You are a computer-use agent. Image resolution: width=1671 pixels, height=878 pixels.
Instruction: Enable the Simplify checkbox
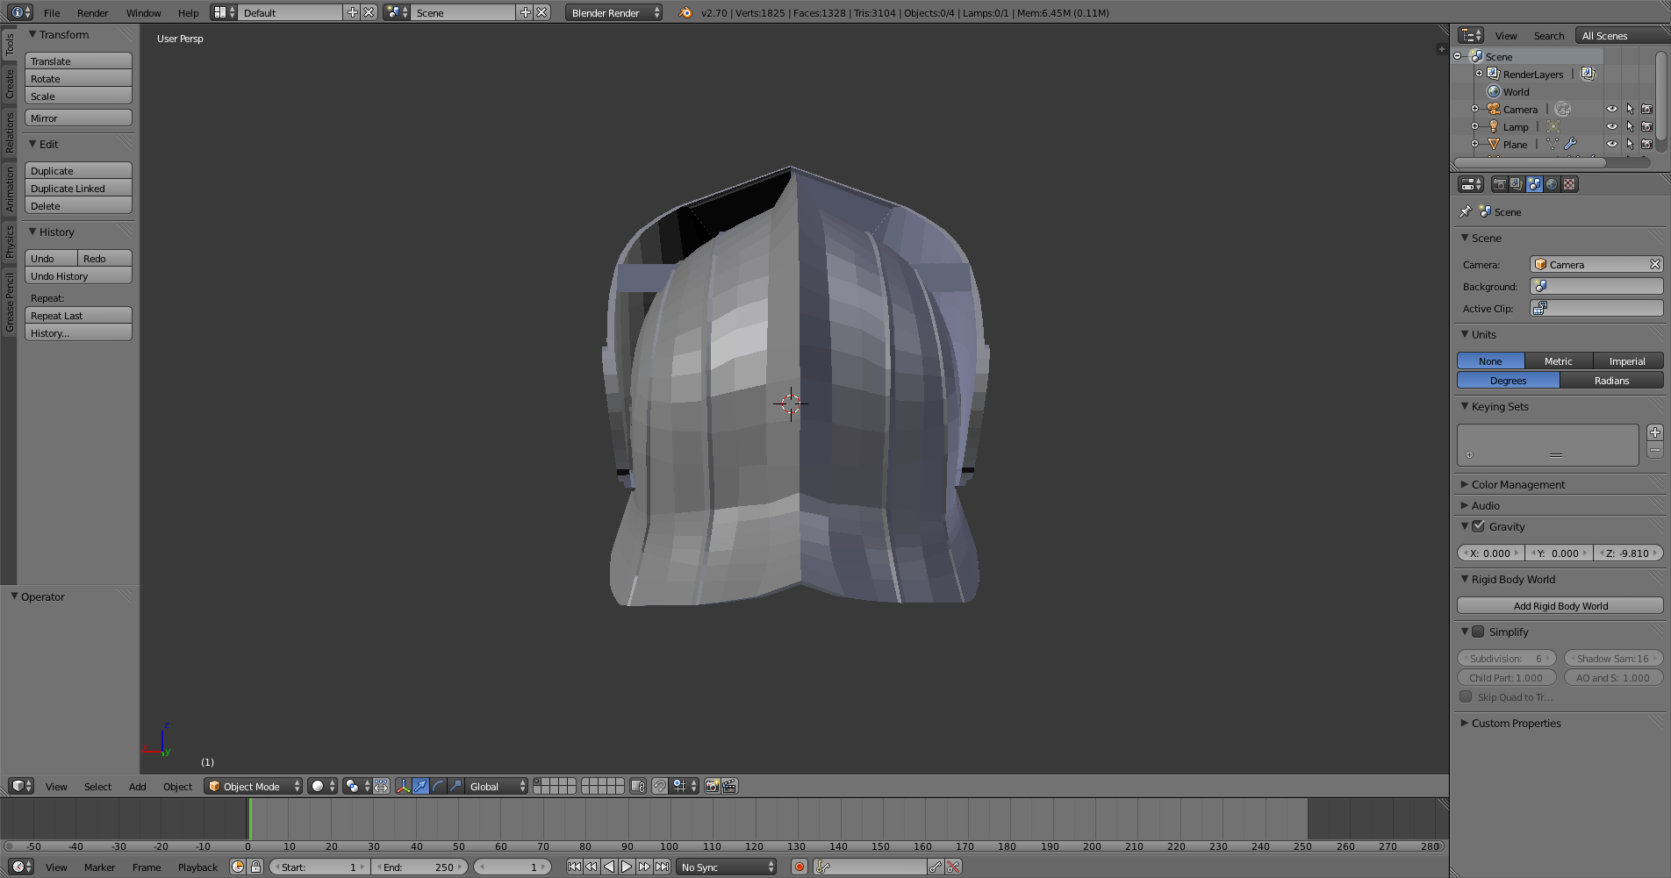coord(1478,632)
